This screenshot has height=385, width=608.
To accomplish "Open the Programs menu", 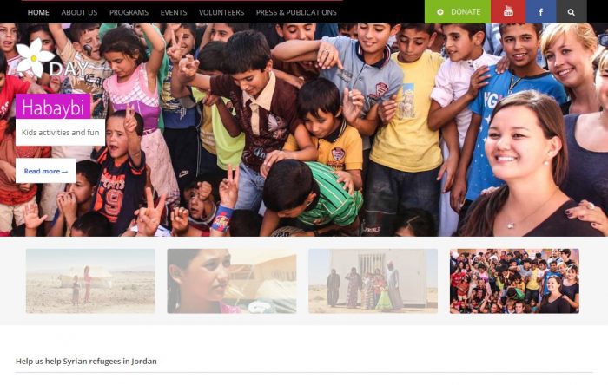I will pos(129,12).
